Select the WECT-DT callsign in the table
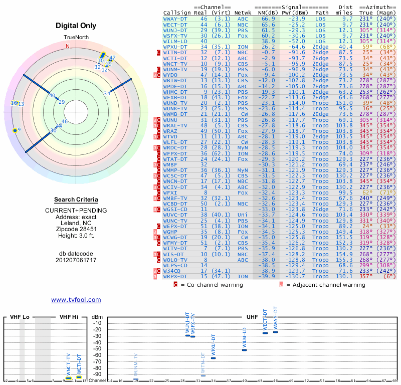401x385 pixels. [x=175, y=25]
